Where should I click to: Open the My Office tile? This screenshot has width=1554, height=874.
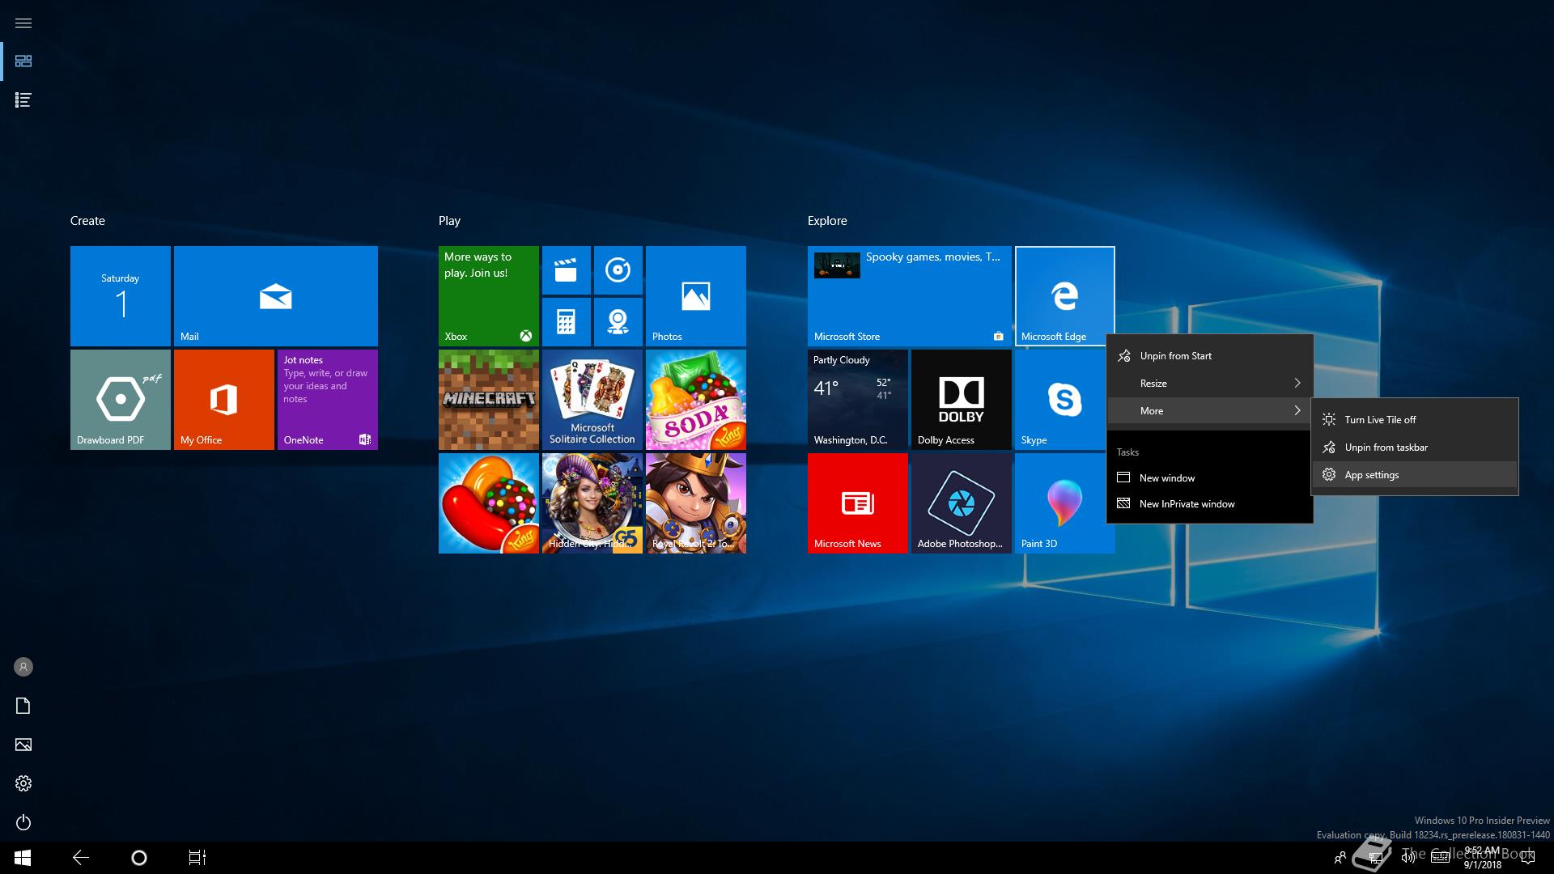pyautogui.click(x=224, y=400)
